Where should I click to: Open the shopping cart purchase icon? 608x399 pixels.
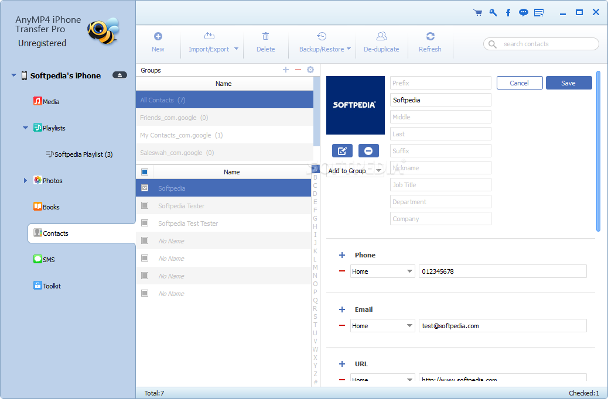[478, 13]
